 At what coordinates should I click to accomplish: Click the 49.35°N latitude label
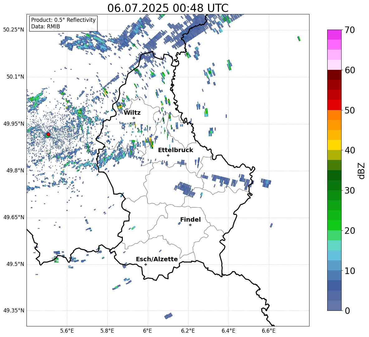click(14, 311)
